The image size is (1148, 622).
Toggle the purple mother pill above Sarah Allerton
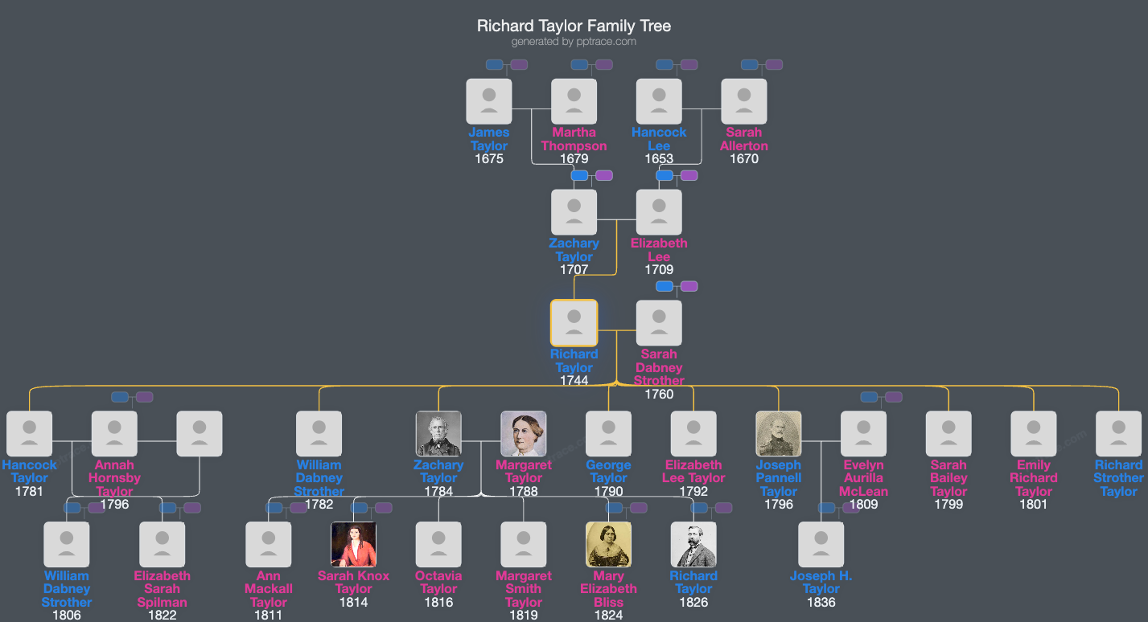coord(774,65)
